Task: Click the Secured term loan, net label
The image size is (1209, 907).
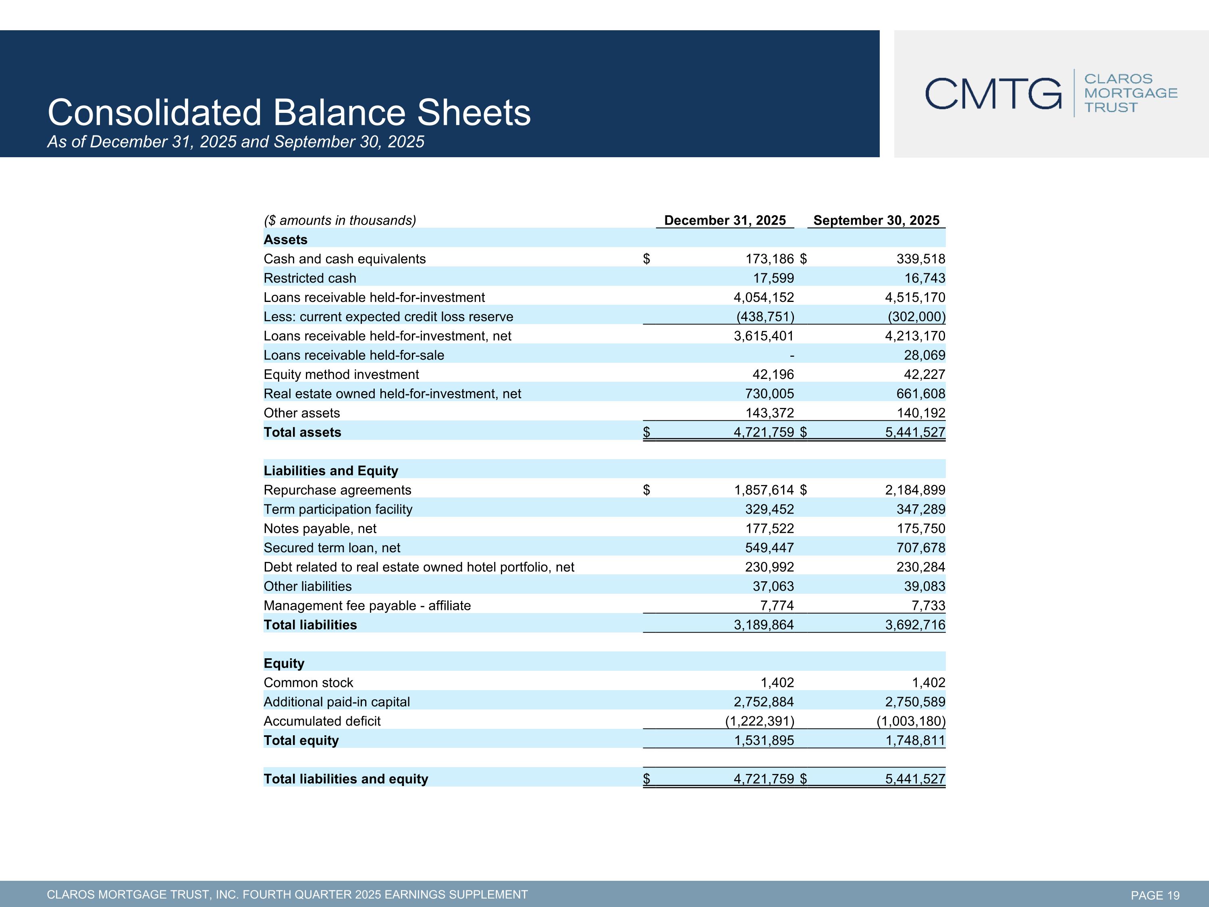Action: point(332,548)
